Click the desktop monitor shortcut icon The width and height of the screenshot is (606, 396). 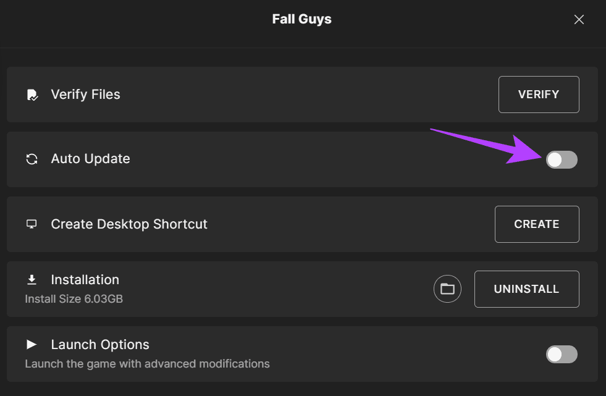click(x=32, y=224)
